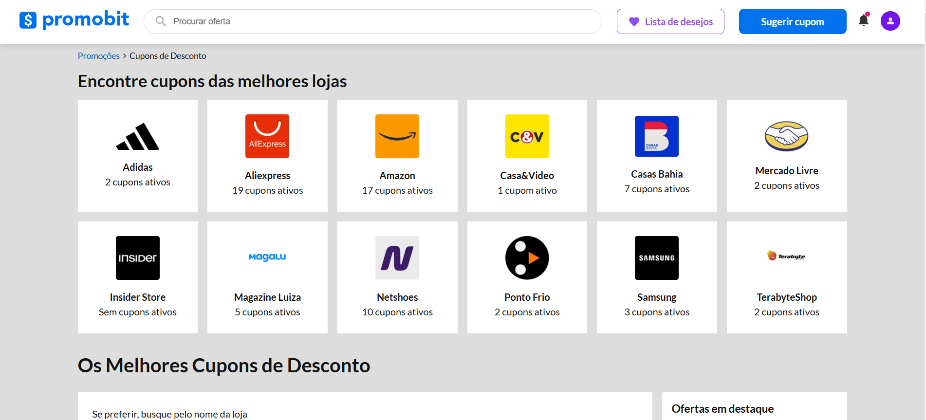Open TerabyteShop store name link
This screenshot has width=926, height=420.
tap(787, 297)
